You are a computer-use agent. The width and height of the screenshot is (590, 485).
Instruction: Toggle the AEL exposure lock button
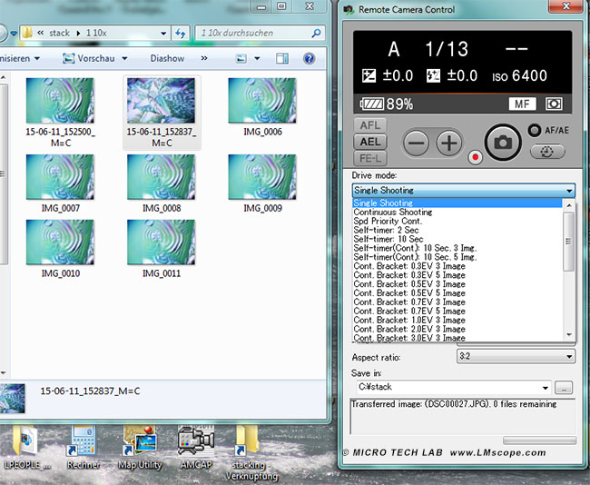click(x=370, y=143)
